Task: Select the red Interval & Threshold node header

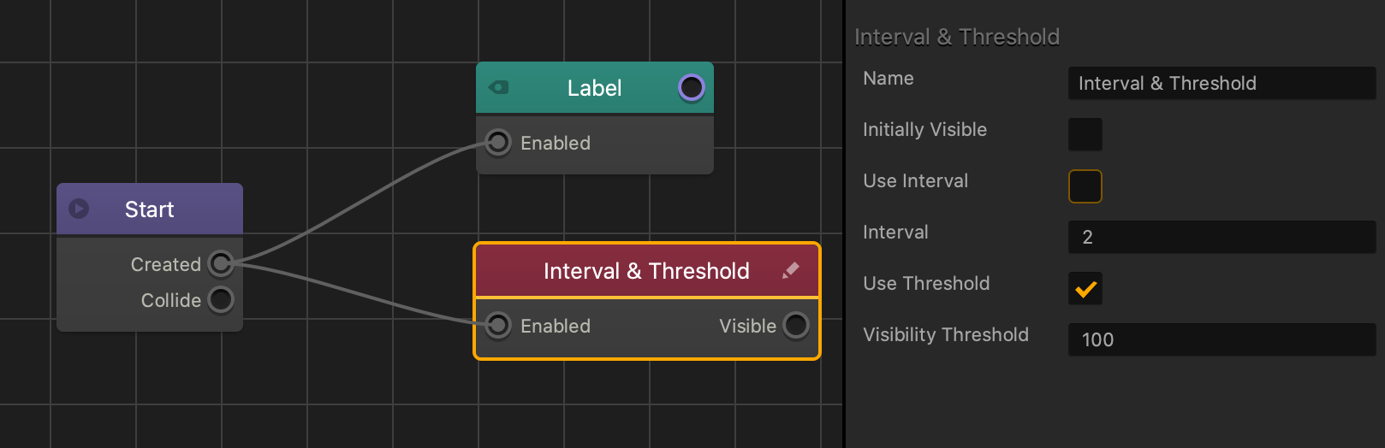Action: [x=646, y=270]
